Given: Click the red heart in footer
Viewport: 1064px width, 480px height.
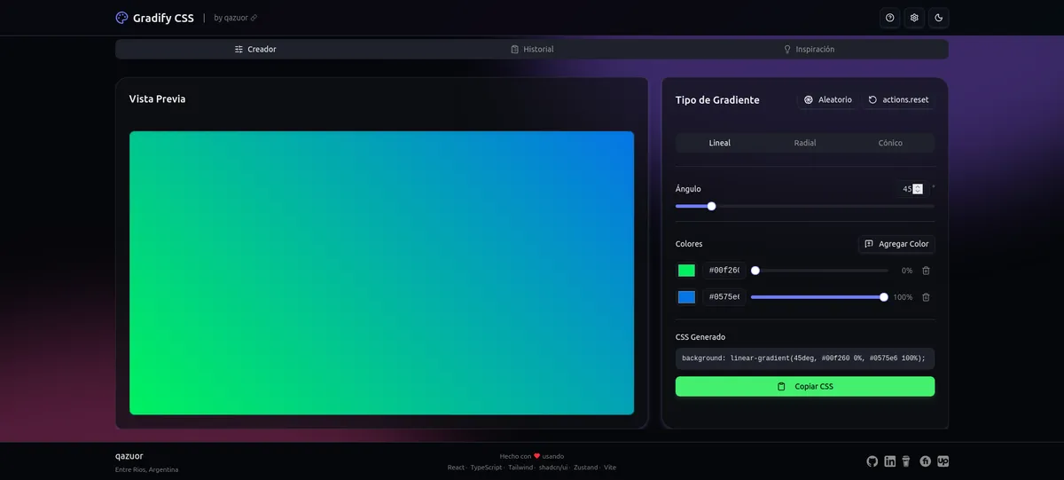Looking at the screenshot, I should [536, 456].
